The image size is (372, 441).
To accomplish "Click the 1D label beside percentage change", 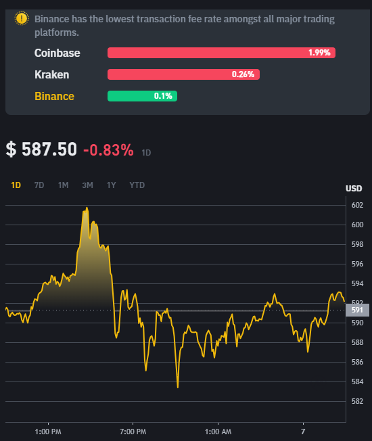I will pos(146,153).
